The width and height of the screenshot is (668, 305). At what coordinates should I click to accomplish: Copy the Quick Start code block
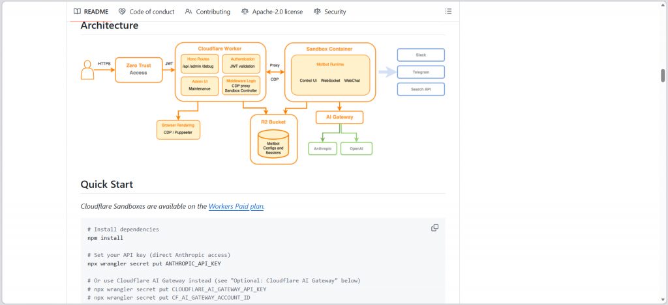tap(435, 228)
